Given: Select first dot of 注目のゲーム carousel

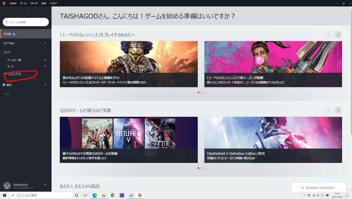Looking at the screenshot, I should [x=198, y=168].
